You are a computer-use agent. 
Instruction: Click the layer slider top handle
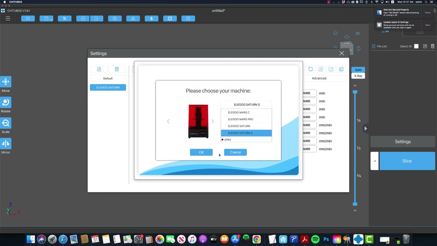tap(355, 92)
